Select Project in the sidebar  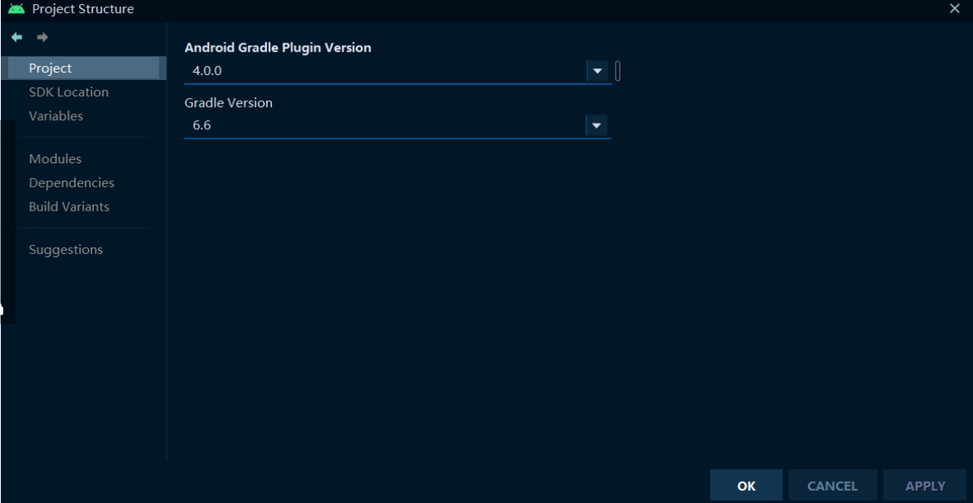[84, 69]
